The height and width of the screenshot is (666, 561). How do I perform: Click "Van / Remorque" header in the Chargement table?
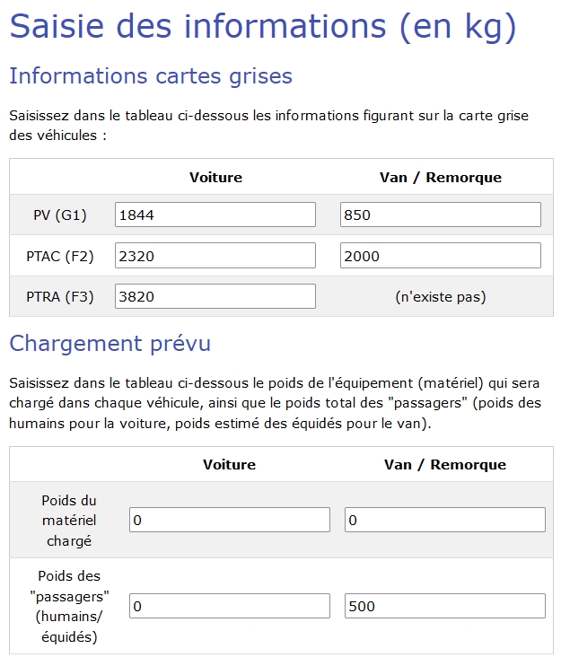(445, 464)
